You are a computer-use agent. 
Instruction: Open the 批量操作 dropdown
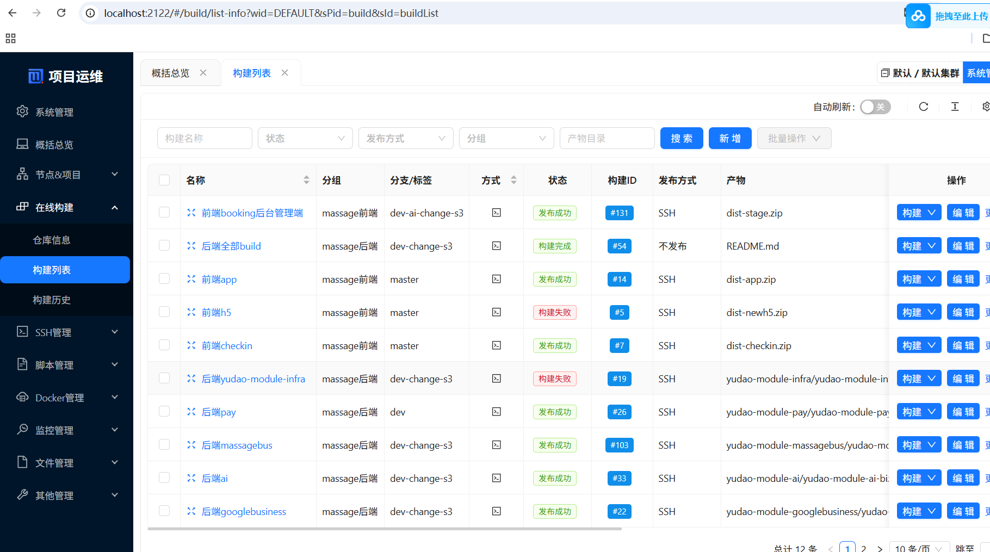(794, 138)
